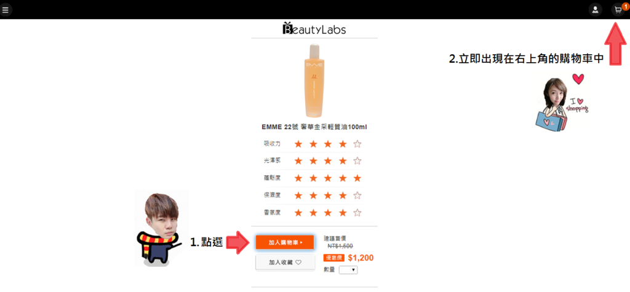Click the BeautyLabs logo
Viewport: 630px width, 292px height.
tap(314, 28)
